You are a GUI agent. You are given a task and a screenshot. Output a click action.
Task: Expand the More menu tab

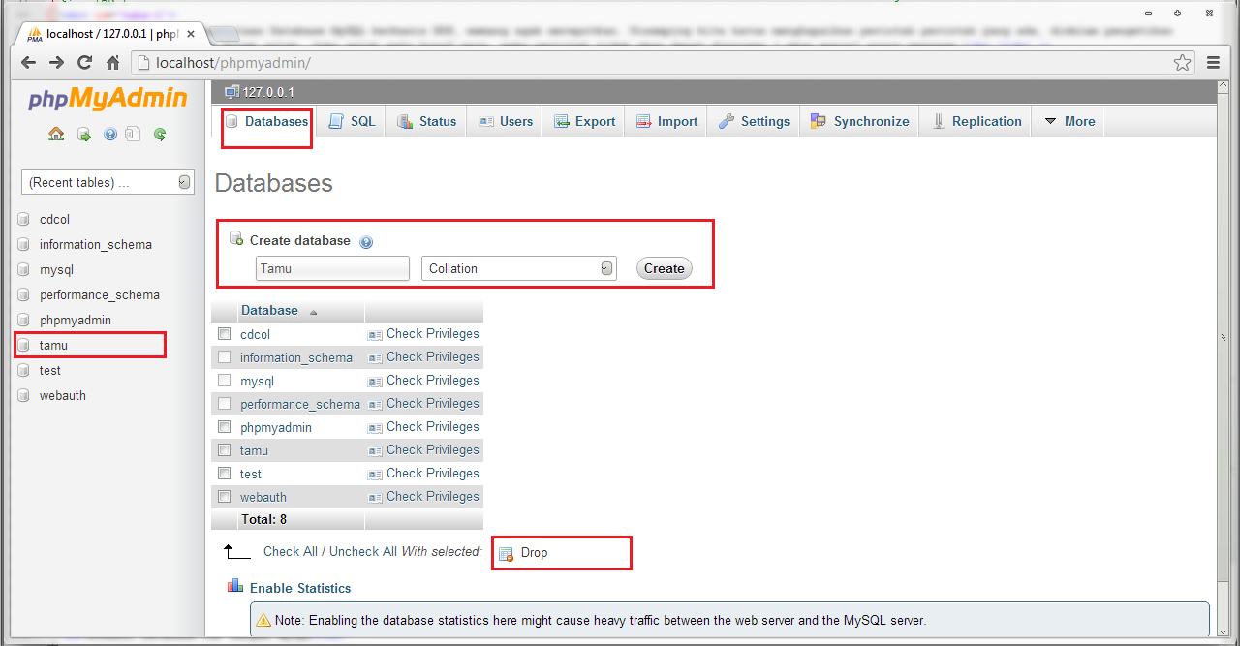[1069, 121]
